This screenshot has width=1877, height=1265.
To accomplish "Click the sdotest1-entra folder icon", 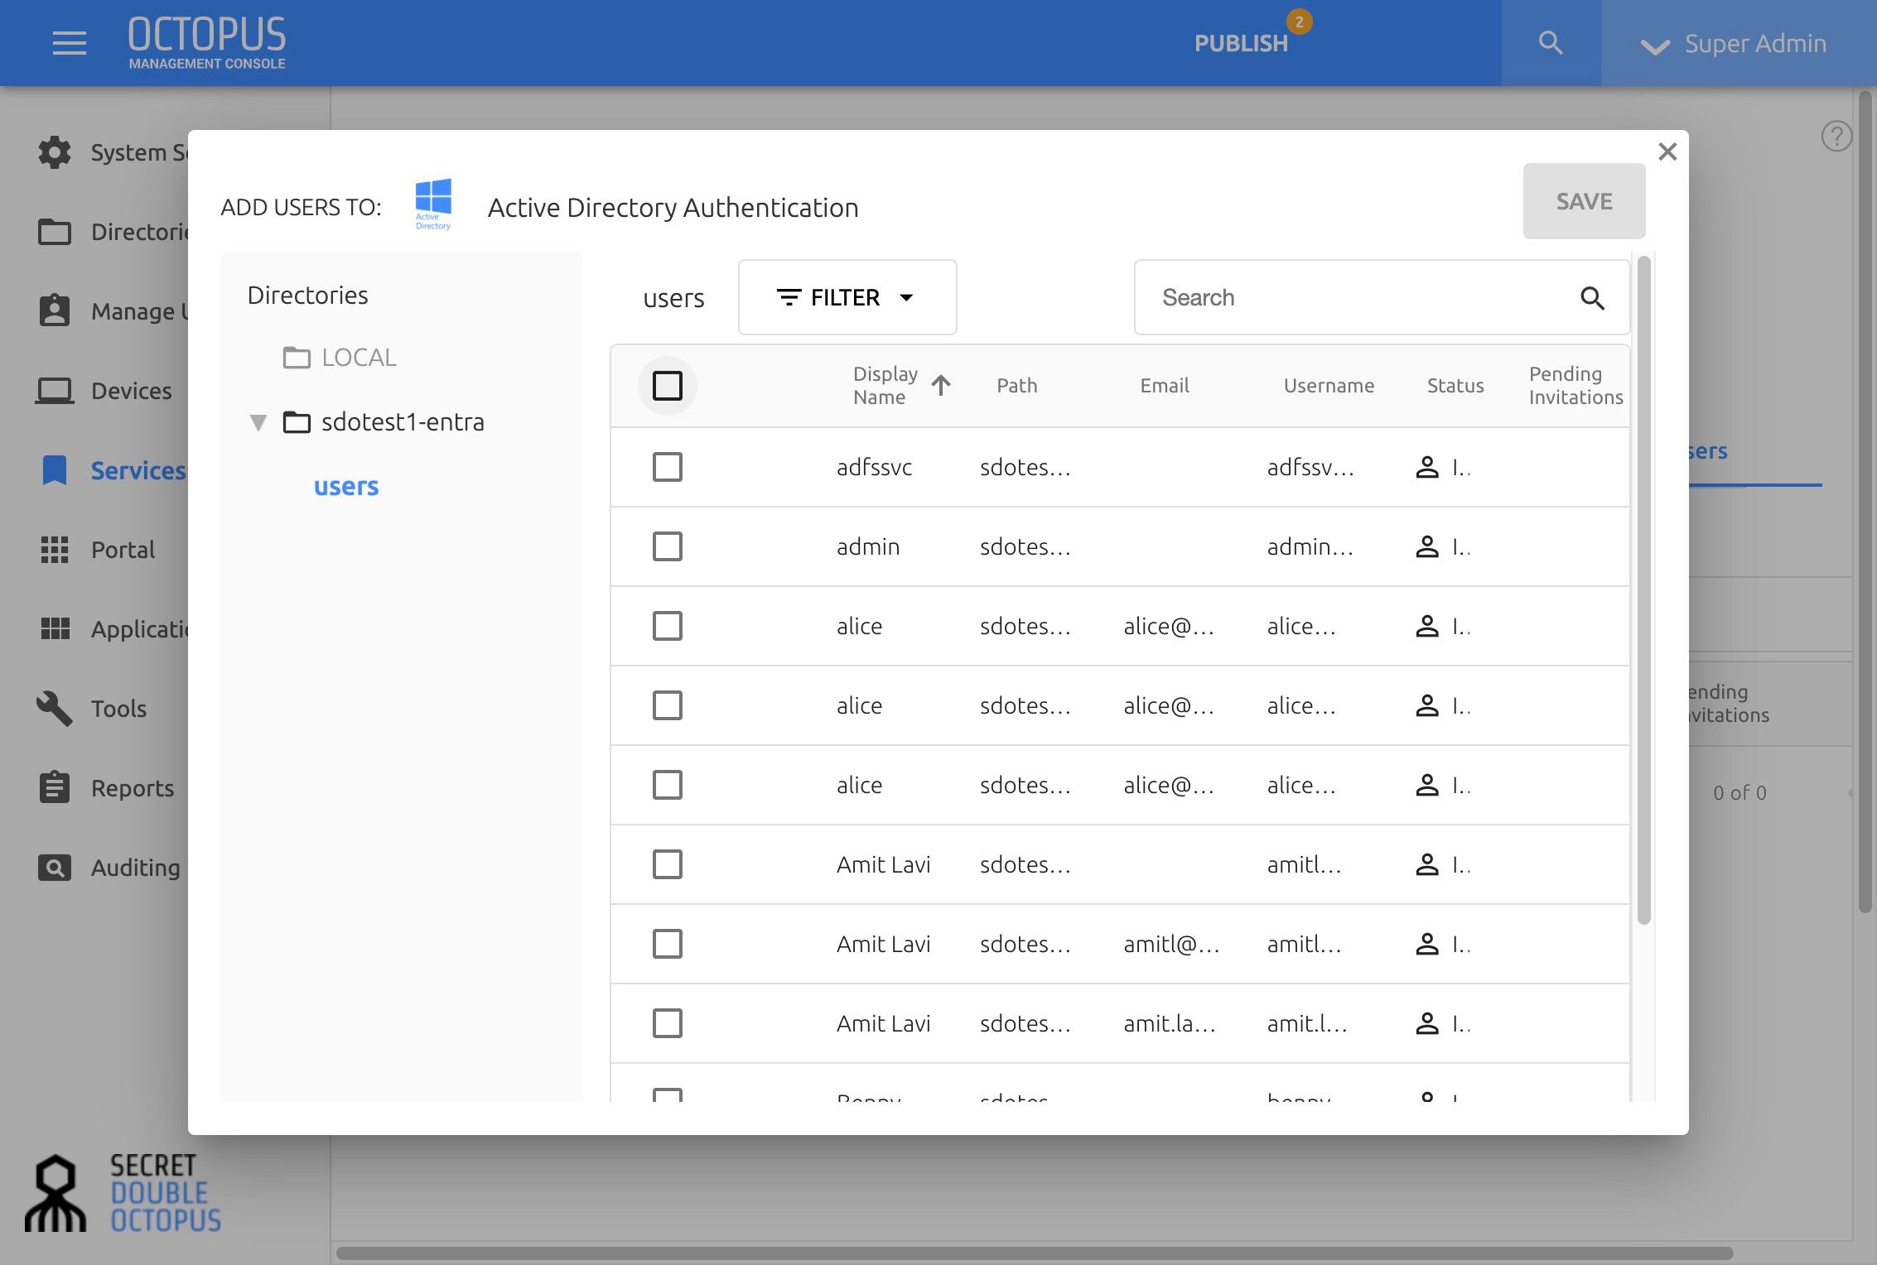I will coord(297,422).
